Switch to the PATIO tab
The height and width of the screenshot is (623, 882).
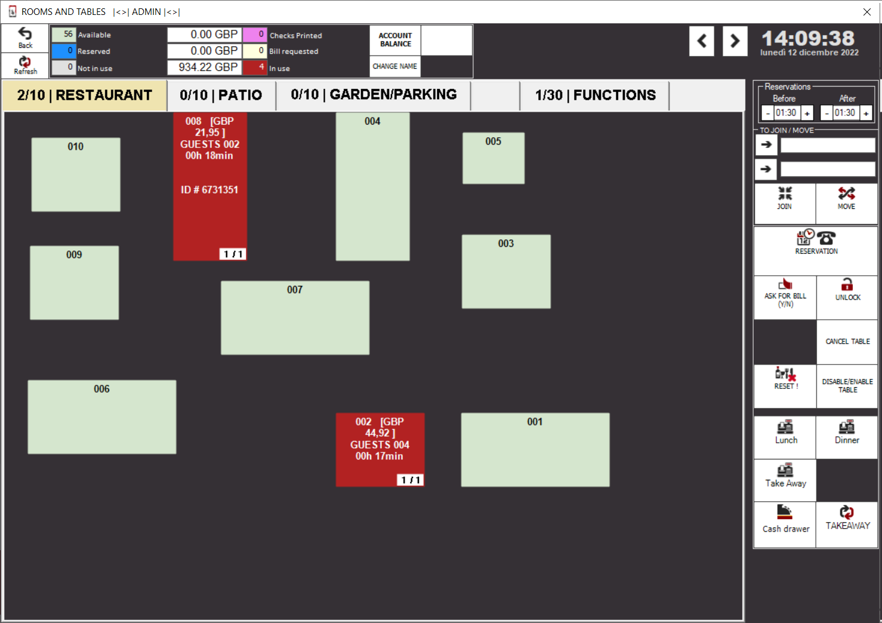[x=220, y=95]
